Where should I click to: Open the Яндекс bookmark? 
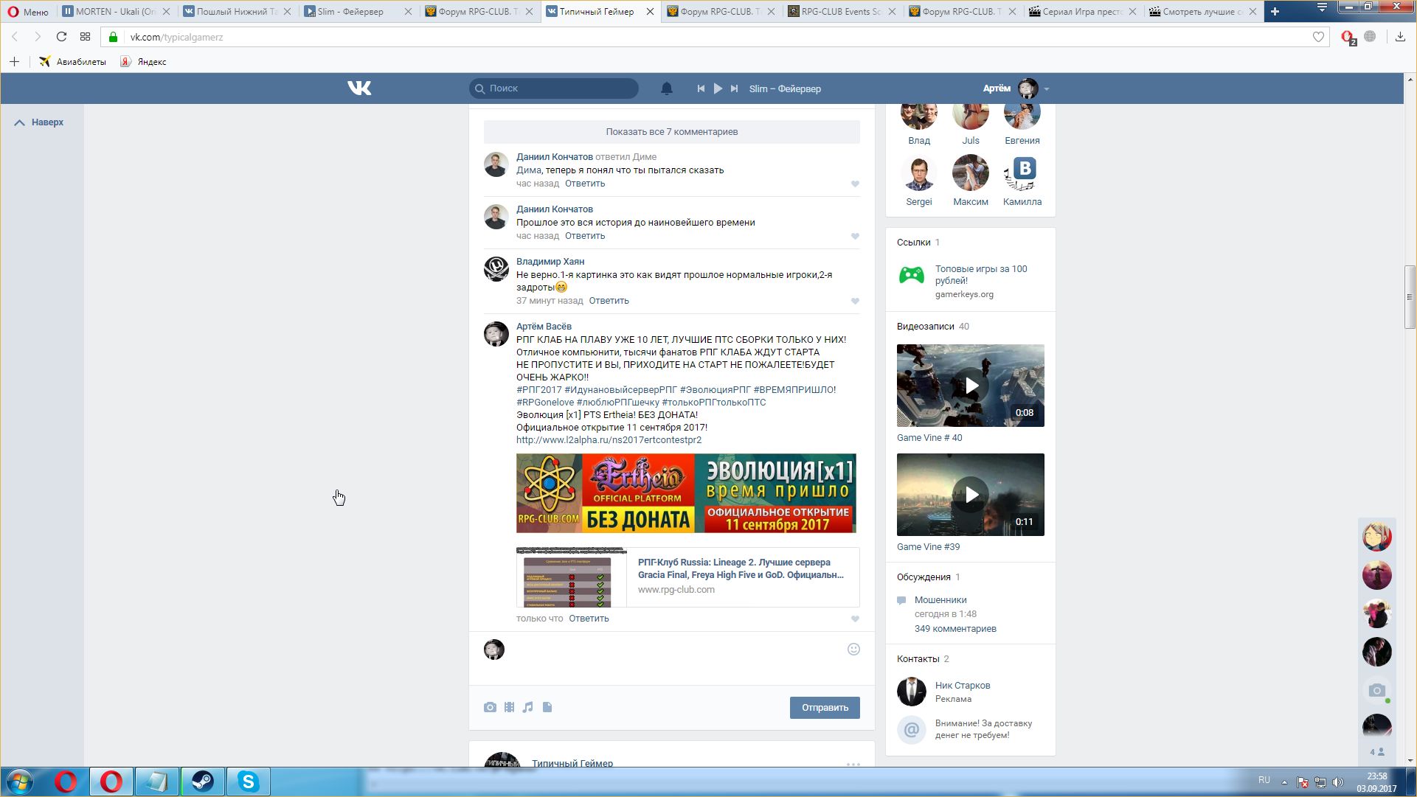144,62
